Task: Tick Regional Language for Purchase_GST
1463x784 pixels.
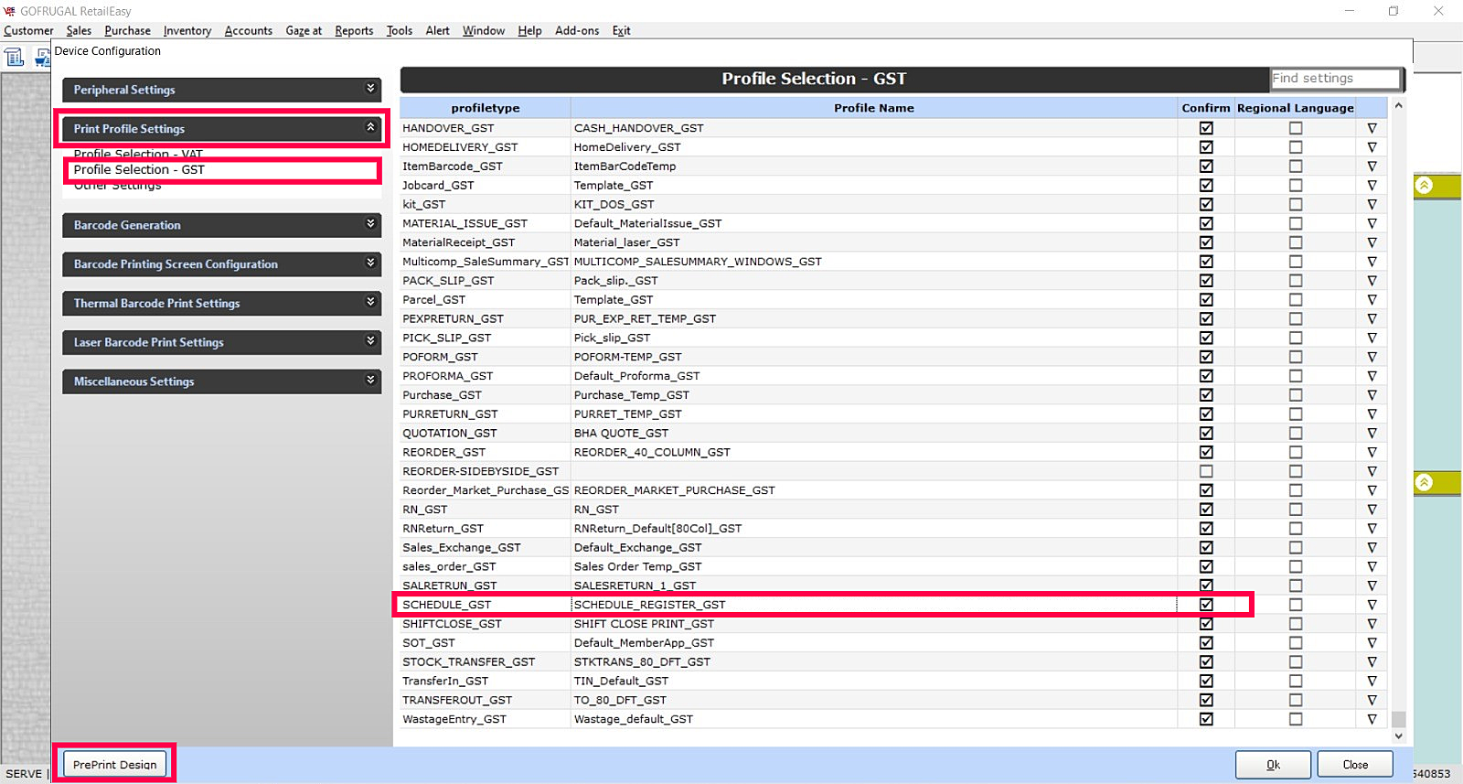Action: (x=1296, y=395)
